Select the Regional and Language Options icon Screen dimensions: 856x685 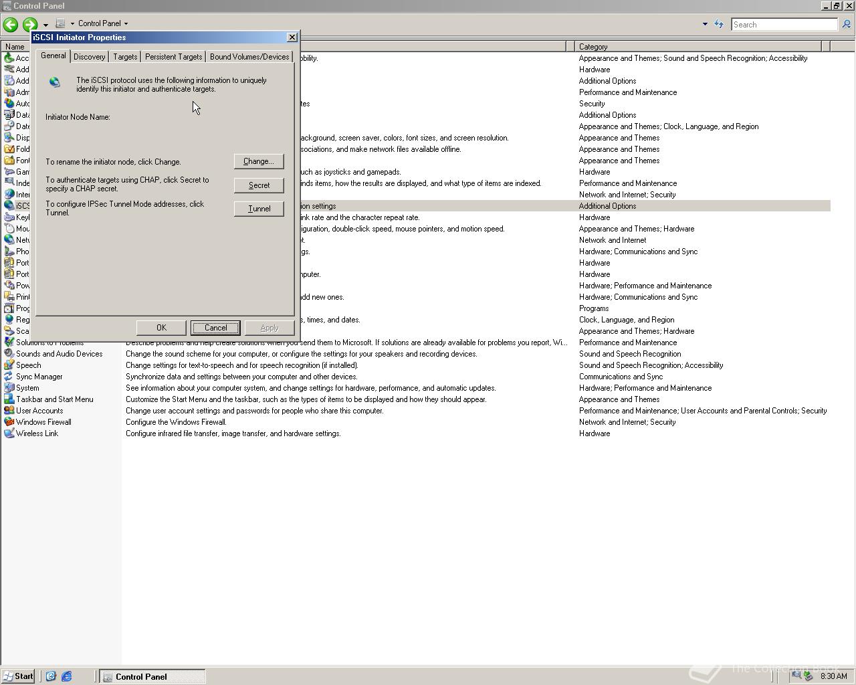pos(9,320)
